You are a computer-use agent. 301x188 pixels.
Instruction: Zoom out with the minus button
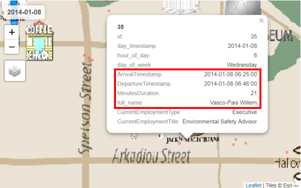tap(12, 47)
